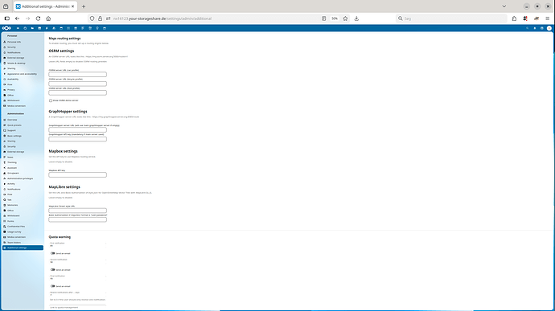Screen dimensions: 555x311
Task: Click the OSRM bicycle profile URL field
Action: [77, 84]
